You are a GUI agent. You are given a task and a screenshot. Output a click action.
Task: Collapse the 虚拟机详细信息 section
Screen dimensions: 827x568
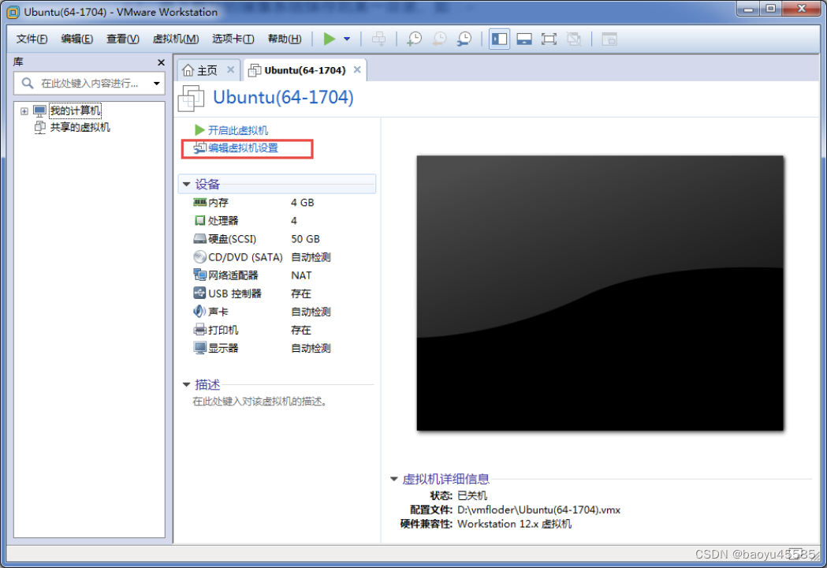click(393, 479)
